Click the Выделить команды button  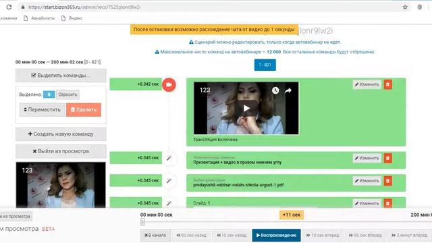(x=61, y=76)
